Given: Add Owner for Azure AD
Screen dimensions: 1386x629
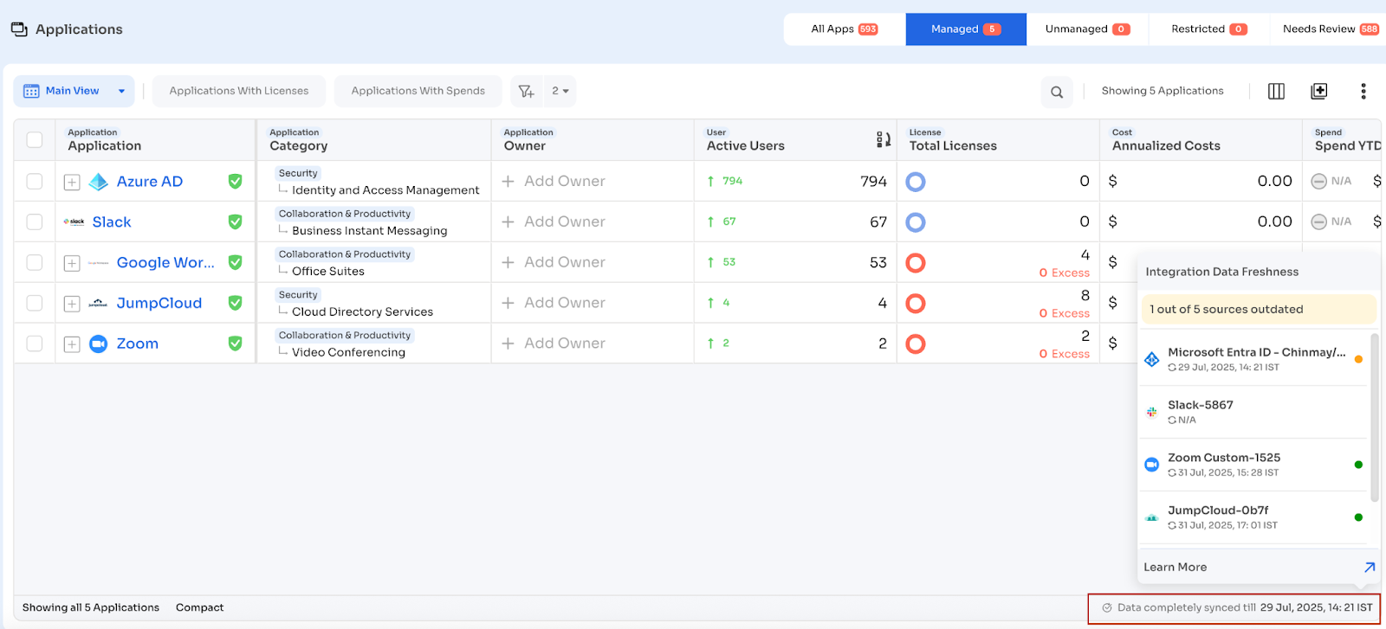Looking at the screenshot, I should (x=554, y=181).
